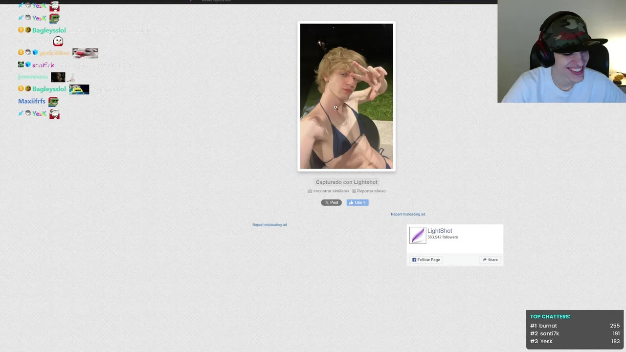Click the streamer webcam overlay
This screenshot has width=626, height=352.
[561, 51]
